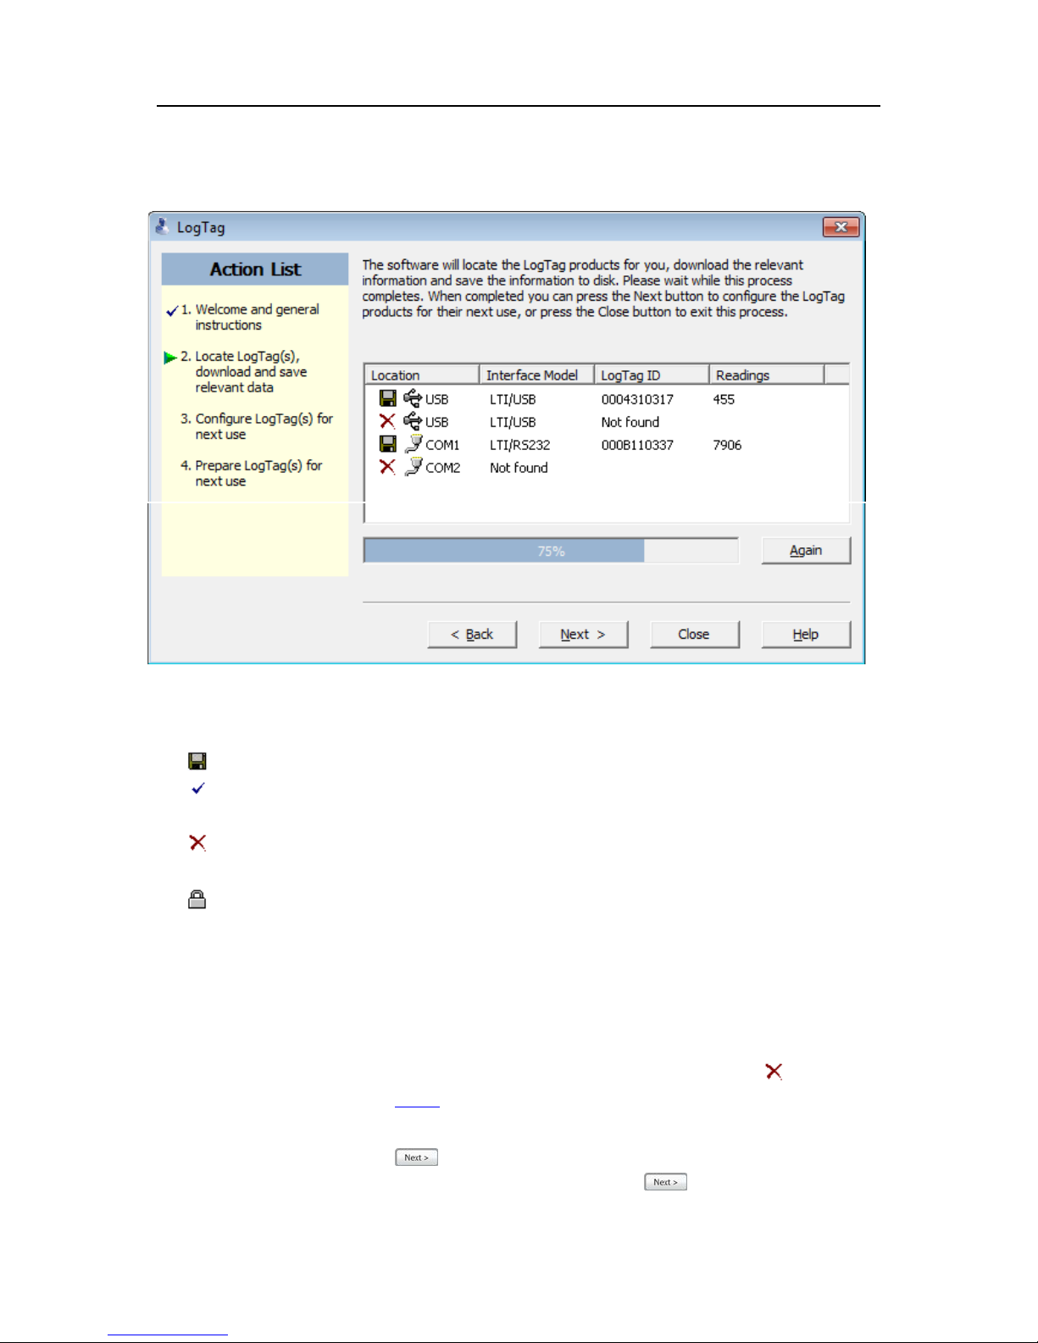
Task: Click the first inline Next > button image below
Action: pos(416,1157)
